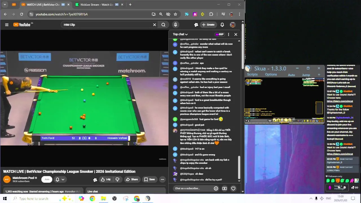The height and width of the screenshot is (203, 361).
Task: Open Chrome three-dot menu
Action: (239, 14)
